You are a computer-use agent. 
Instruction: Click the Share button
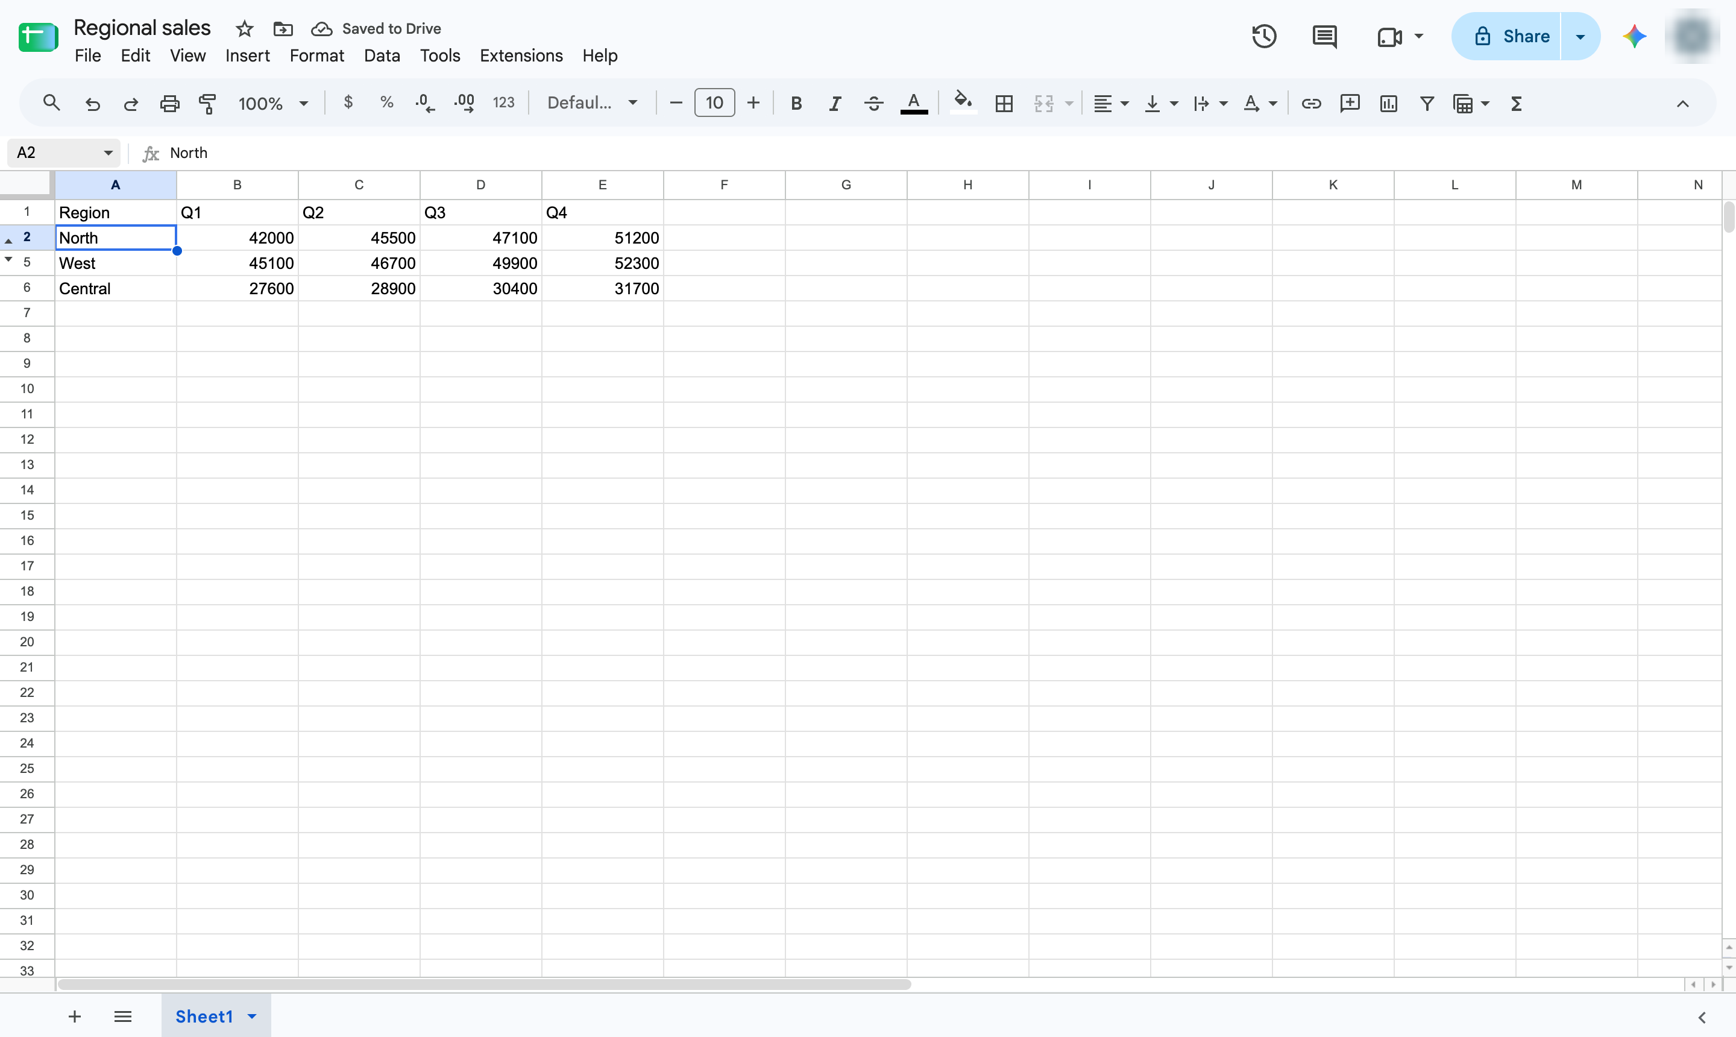coord(1506,36)
